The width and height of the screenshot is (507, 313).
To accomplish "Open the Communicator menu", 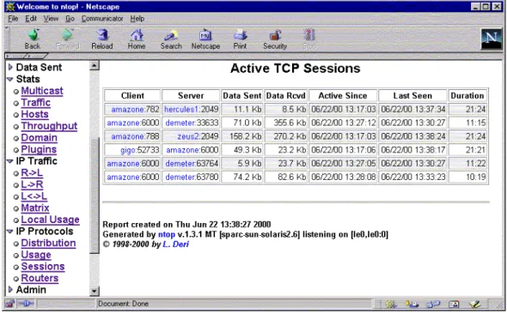I will (102, 19).
